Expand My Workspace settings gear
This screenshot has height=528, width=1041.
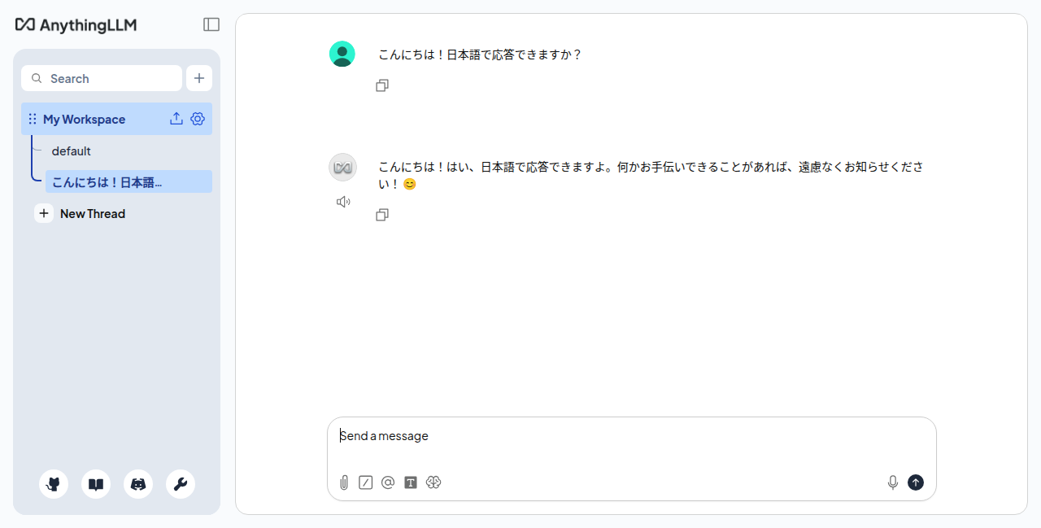coord(197,119)
